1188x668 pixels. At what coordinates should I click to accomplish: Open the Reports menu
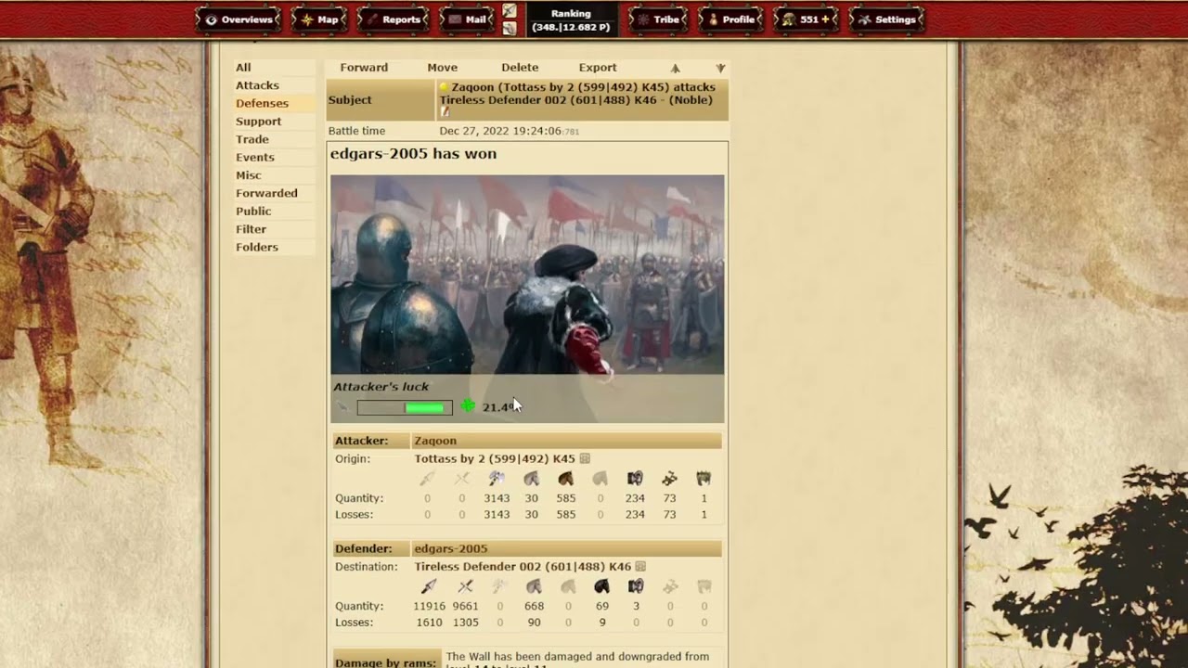click(x=393, y=19)
